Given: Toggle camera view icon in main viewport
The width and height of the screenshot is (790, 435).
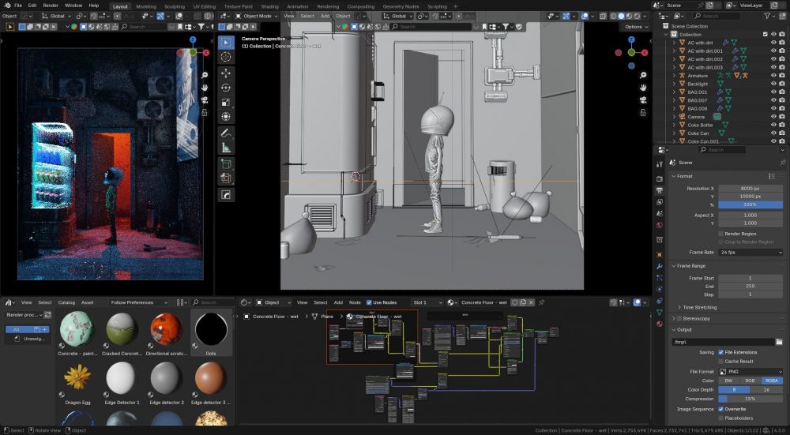Looking at the screenshot, I should [643, 100].
